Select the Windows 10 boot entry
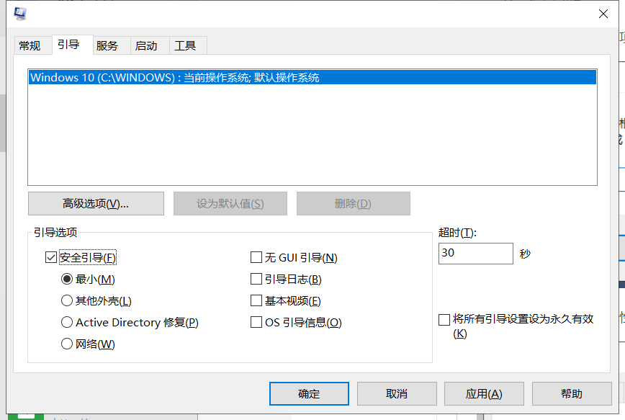This screenshot has width=625, height=420. (x=180, y=77)
